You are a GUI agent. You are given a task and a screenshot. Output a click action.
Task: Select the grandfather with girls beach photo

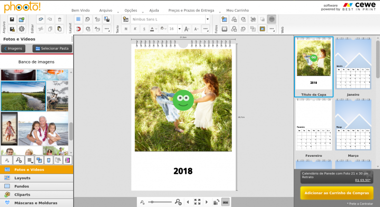coord(43,129)
